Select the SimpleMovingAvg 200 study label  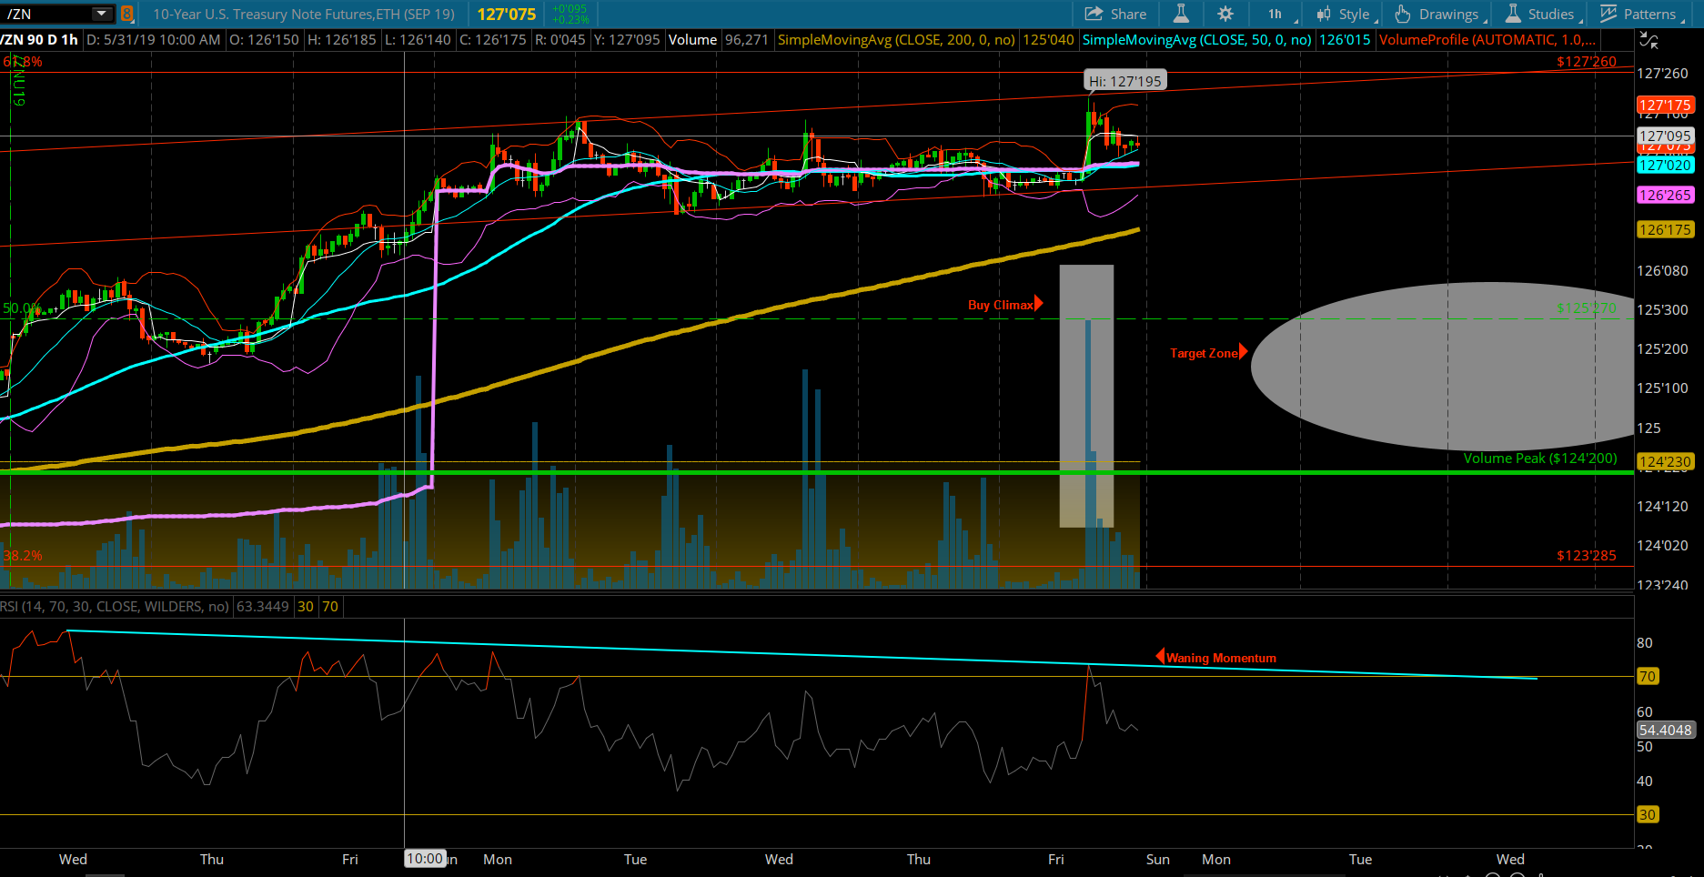pyautogui.click(x=896, y=40)
